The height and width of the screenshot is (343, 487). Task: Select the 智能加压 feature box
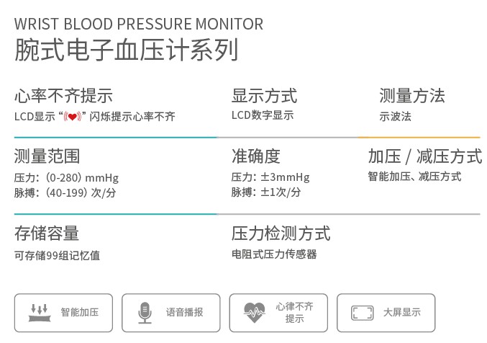(63, 313)
